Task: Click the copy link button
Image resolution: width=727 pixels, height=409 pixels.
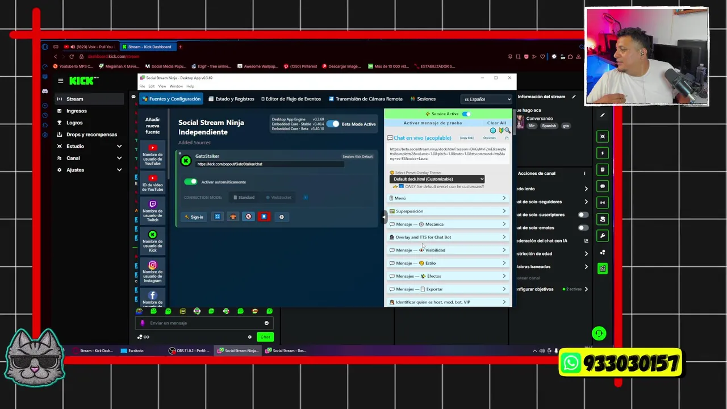Action: [466, 137]
